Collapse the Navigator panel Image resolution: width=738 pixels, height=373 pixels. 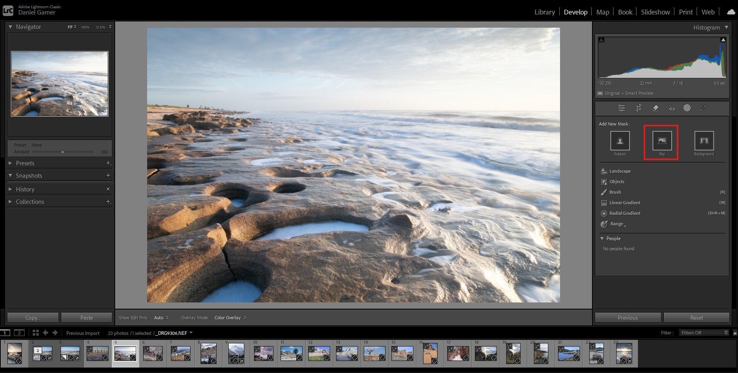[11, 27]
